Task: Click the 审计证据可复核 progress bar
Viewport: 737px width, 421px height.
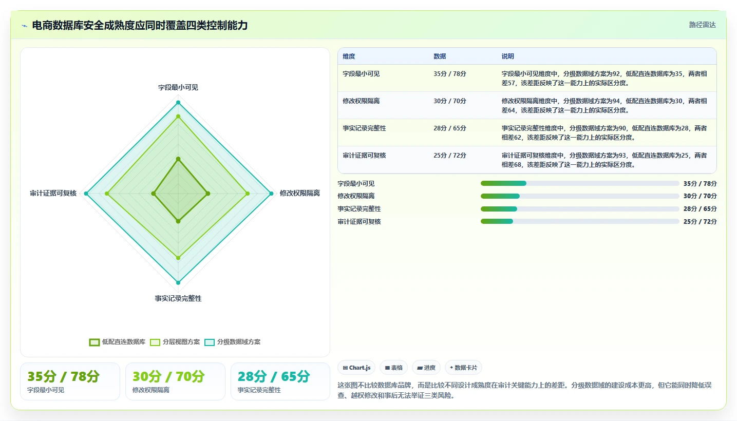Action: point(580,221)
